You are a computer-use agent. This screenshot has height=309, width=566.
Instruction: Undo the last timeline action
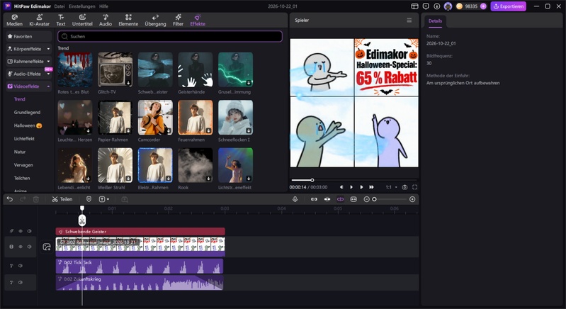(x=10, y=199)
